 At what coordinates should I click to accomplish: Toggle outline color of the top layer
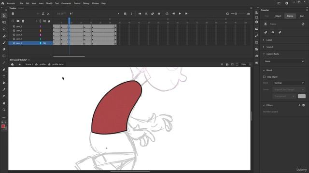(x=41, y=26)
